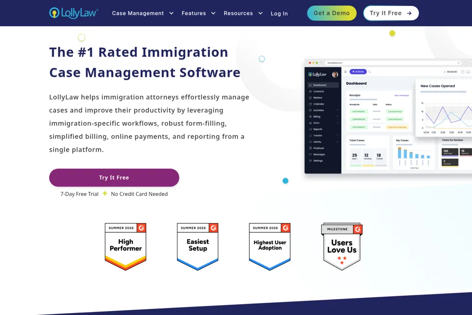Click Employer in the preview sidebar
472x315 pixels.
click(x=319, y=148)
